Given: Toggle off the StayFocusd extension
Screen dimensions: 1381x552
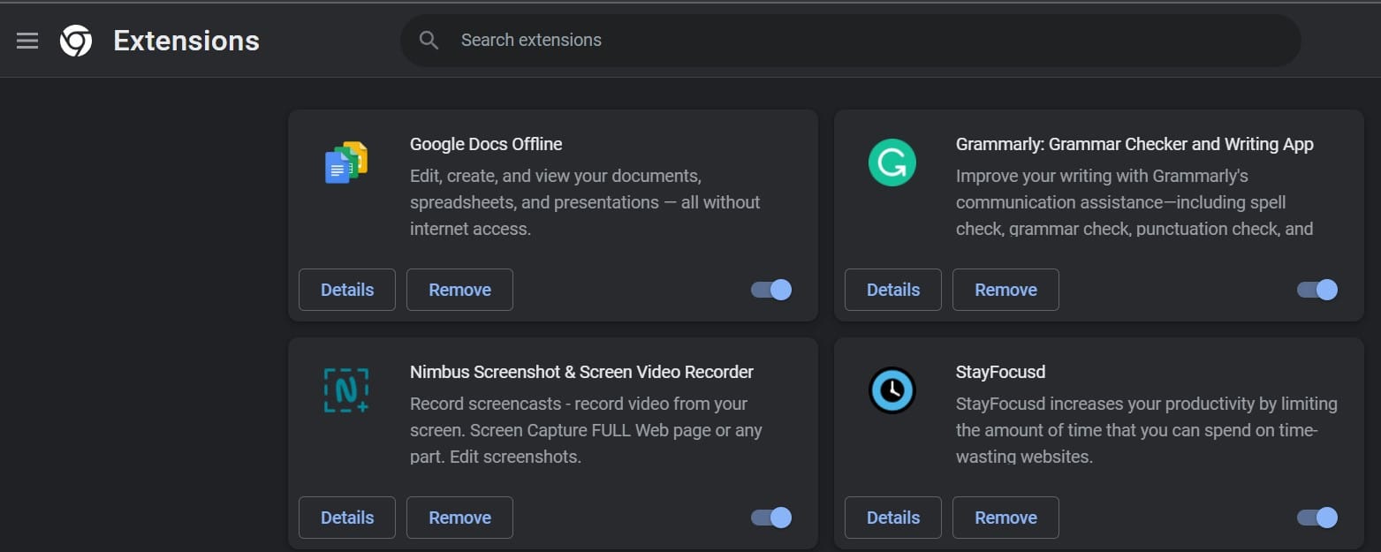Looking at the screenshot, I should click(1316, 518).
